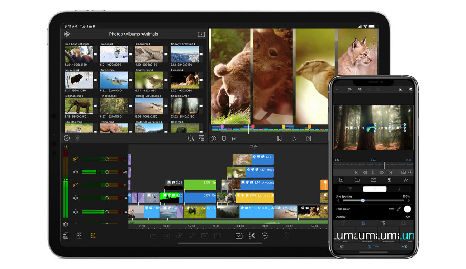The image size is (466, 269).
Task: Open the library sort and view options icon
Action: (x=201, y=138)
